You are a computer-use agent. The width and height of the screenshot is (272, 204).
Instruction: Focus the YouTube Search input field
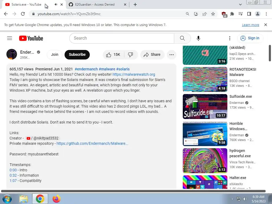122,38
